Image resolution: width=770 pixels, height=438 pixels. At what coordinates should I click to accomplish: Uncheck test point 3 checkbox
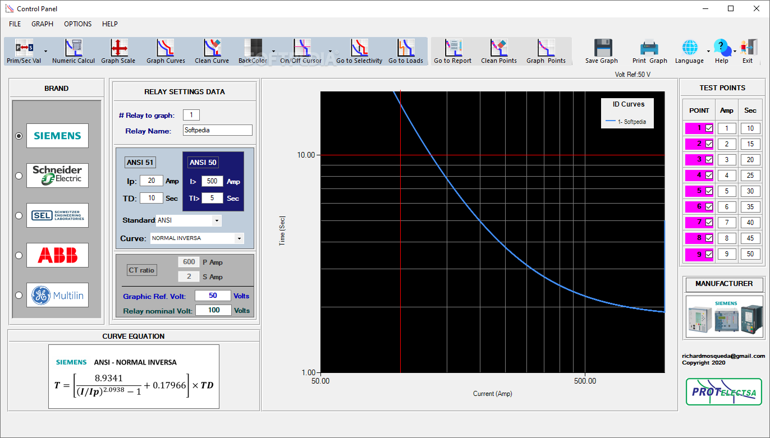pos(709,160)
